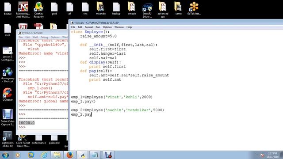
Task: Launch Intel(R) Driver shortcut
Action: [147, 10]
